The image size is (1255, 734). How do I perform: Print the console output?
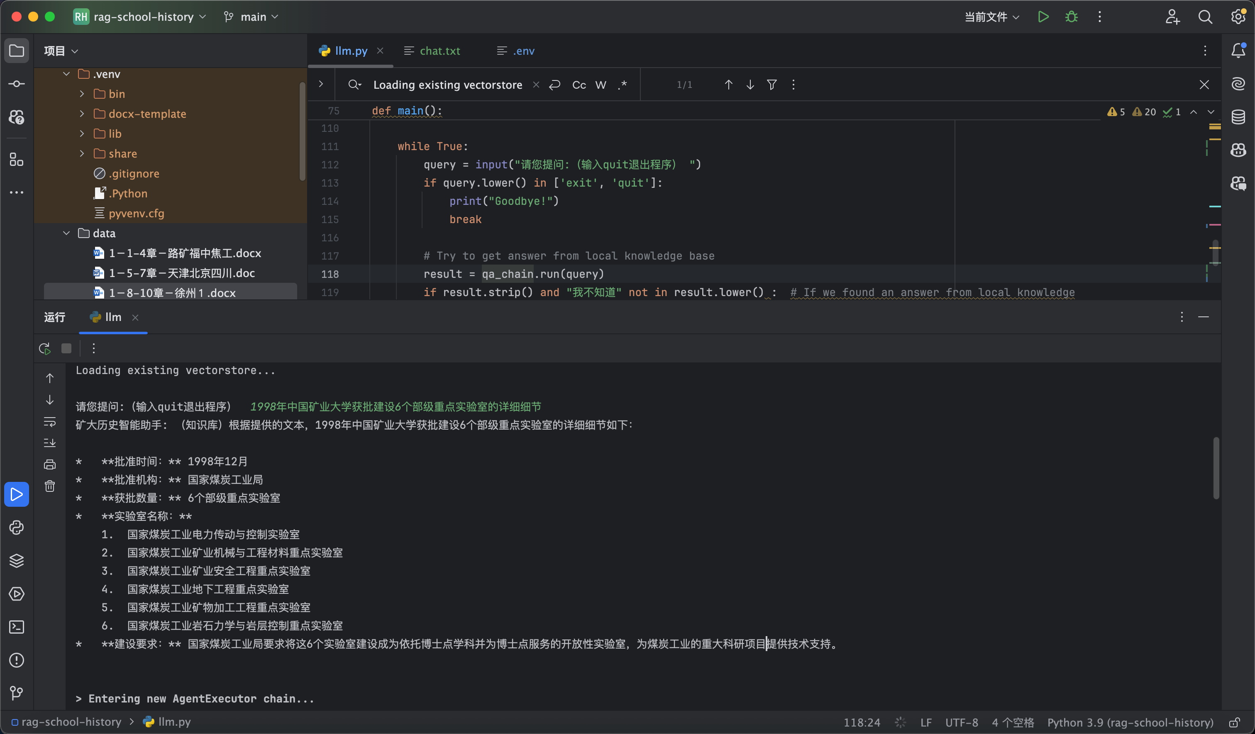click(x=50, y=464)
